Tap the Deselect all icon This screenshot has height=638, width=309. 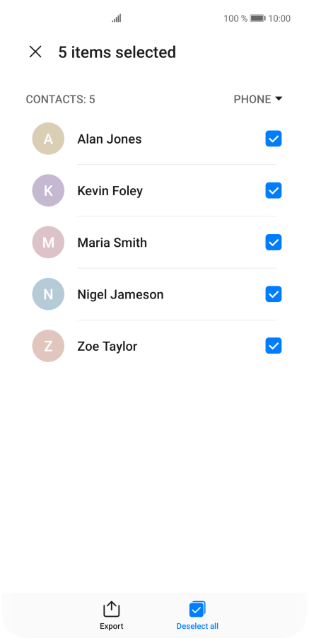197,609
